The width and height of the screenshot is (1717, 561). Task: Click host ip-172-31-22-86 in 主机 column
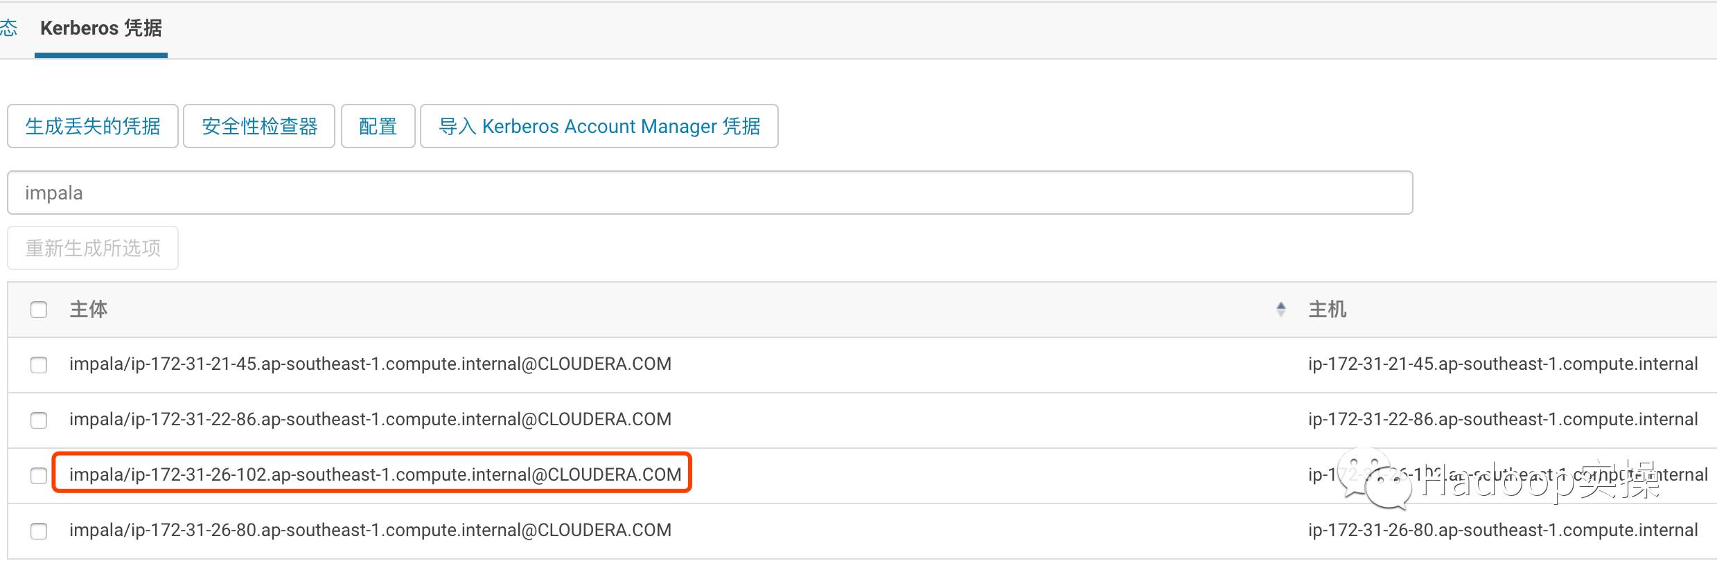tap(1502, 420)
